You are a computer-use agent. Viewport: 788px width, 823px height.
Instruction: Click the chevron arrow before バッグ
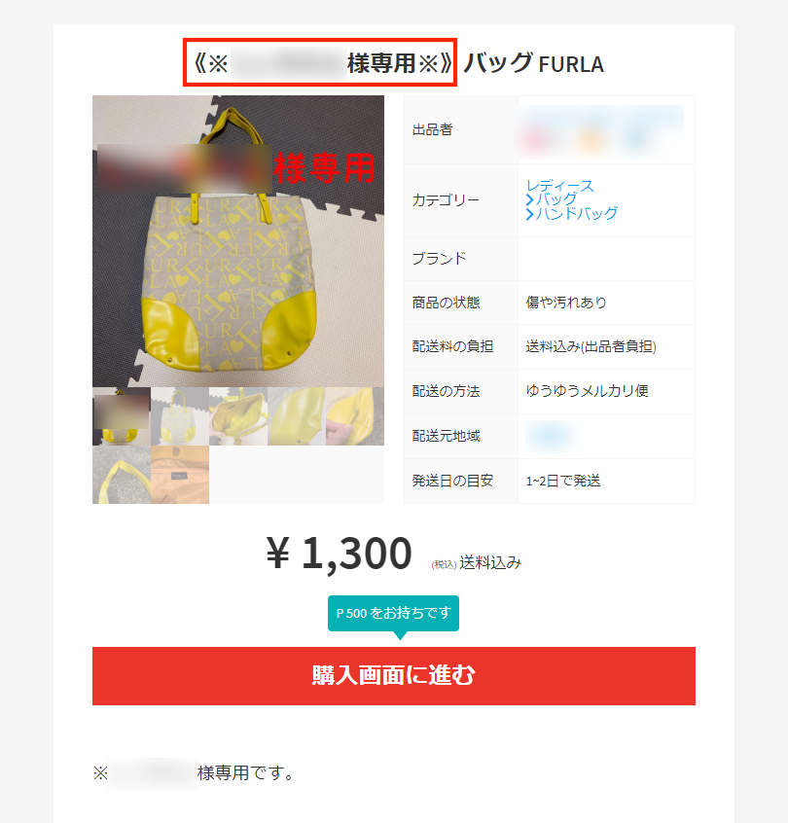click(529, 200)
